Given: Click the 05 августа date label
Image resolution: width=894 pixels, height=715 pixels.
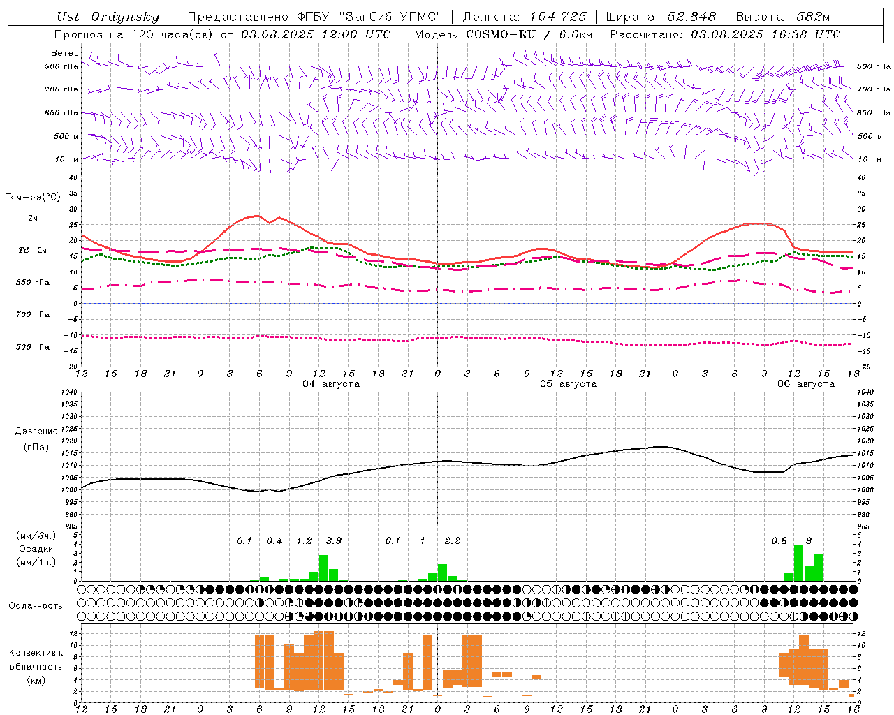Looking at the screenshot, I should click(569, 384).
